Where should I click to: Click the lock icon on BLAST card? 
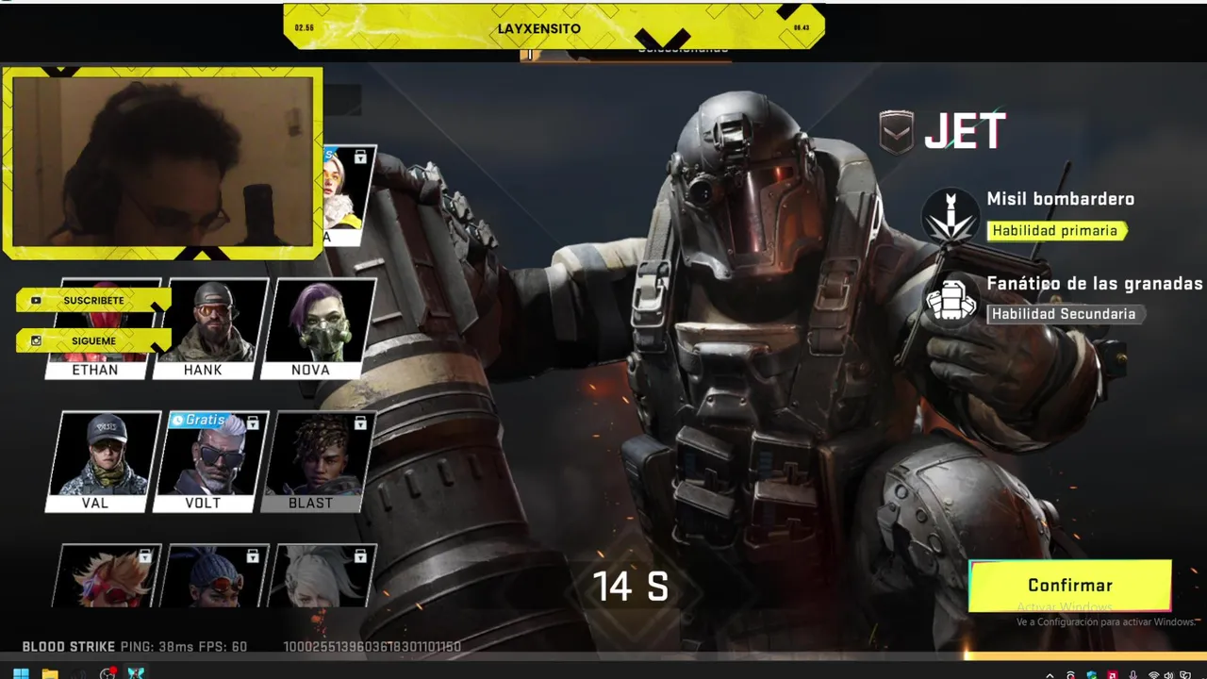pos(360,423)
